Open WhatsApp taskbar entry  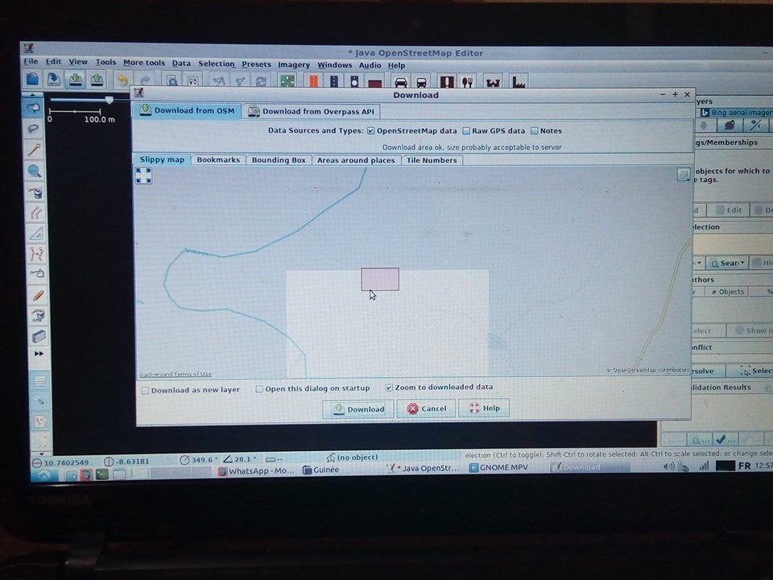(256, 471)
